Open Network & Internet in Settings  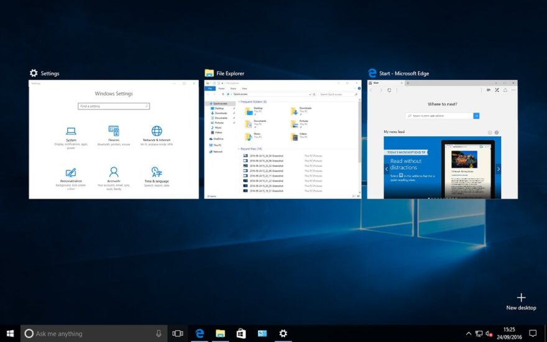[157, 136]
